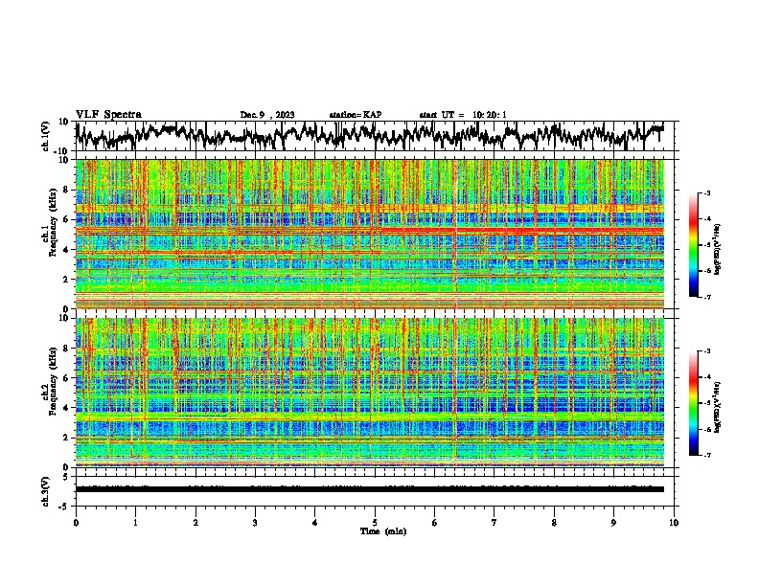Viewport: 759px width, 586px height.
Task: Click the 8 kHz tick on ch.1 frequency axis
Action: click(67, 190)
